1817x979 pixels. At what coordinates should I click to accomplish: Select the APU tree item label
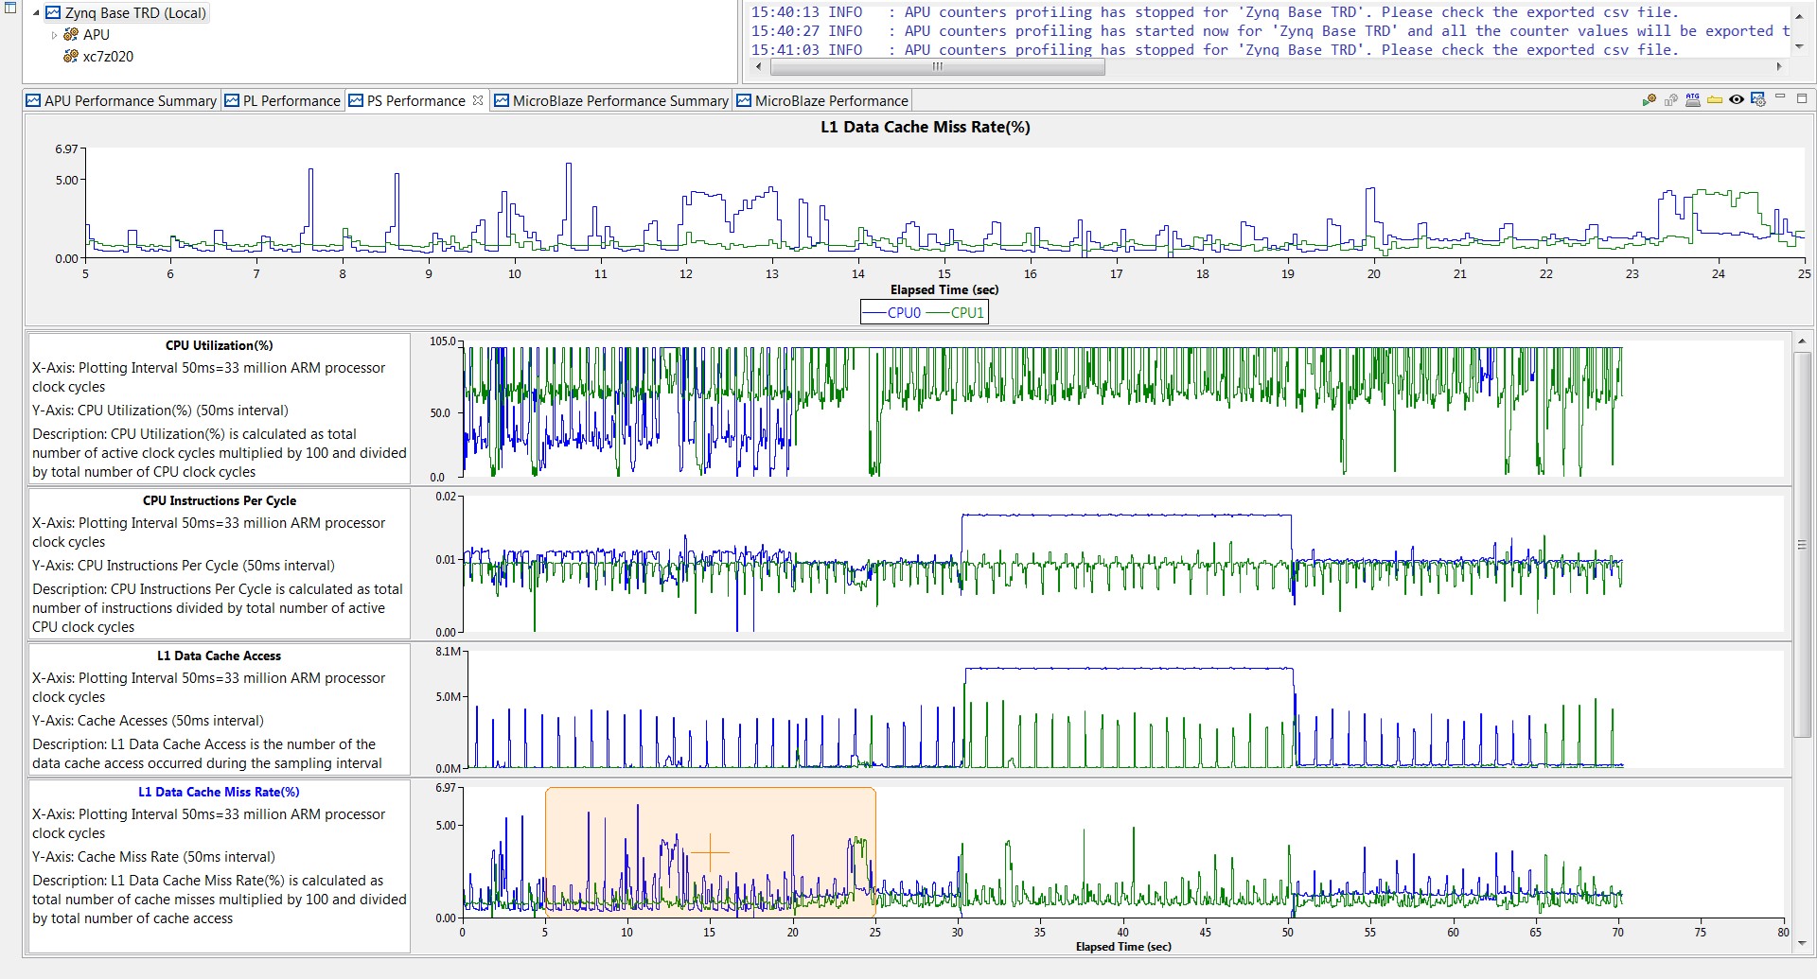tap(97, 34)
